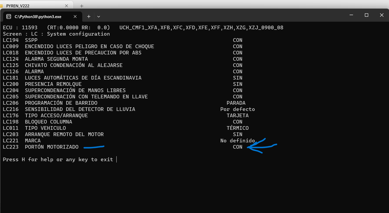Image resolution: width=389 pixels, height=213 pixels.
Task: Click CON value of PORTÓN MOTORIZADO
Action: [238, 147]
